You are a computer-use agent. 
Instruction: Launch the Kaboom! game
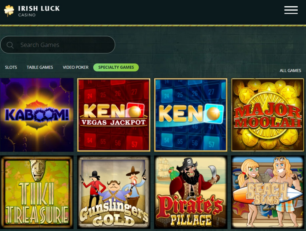(x=37, y=115)
